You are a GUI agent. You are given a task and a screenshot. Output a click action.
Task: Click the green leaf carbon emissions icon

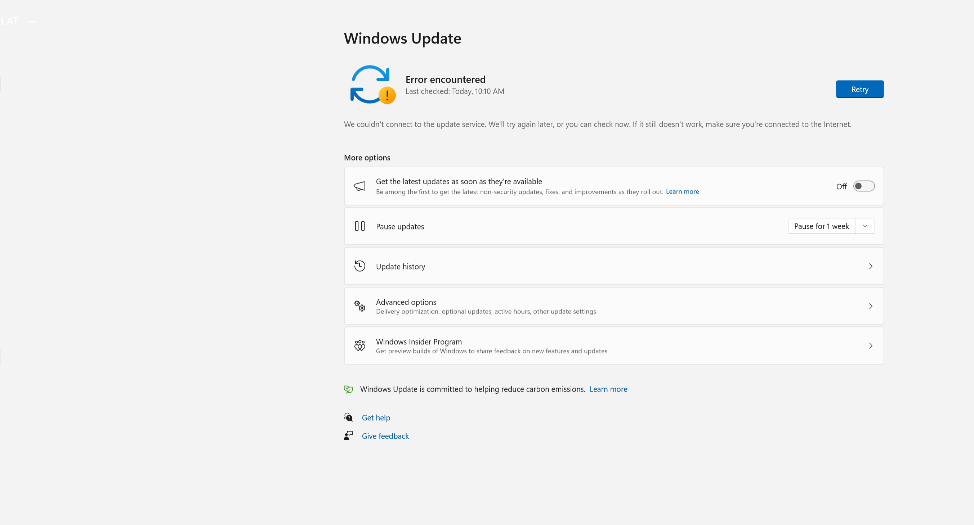click(348, 389)
